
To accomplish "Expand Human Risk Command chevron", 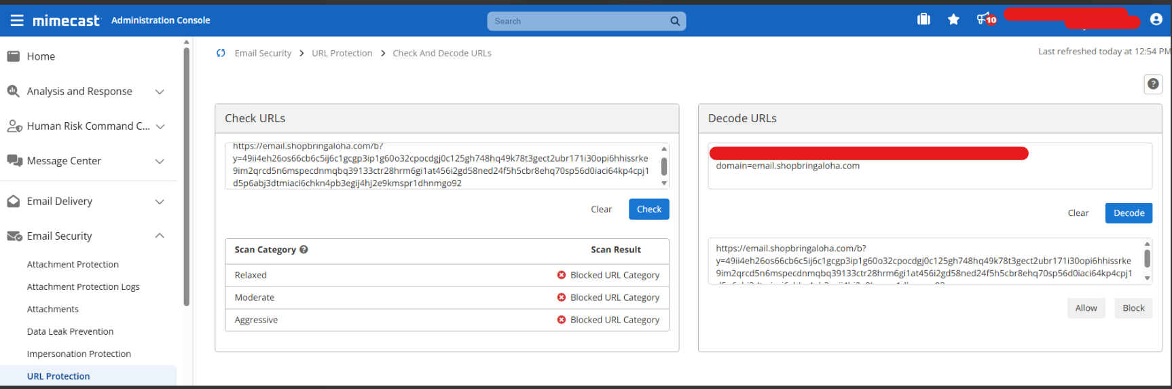I will tap(160, 126).
